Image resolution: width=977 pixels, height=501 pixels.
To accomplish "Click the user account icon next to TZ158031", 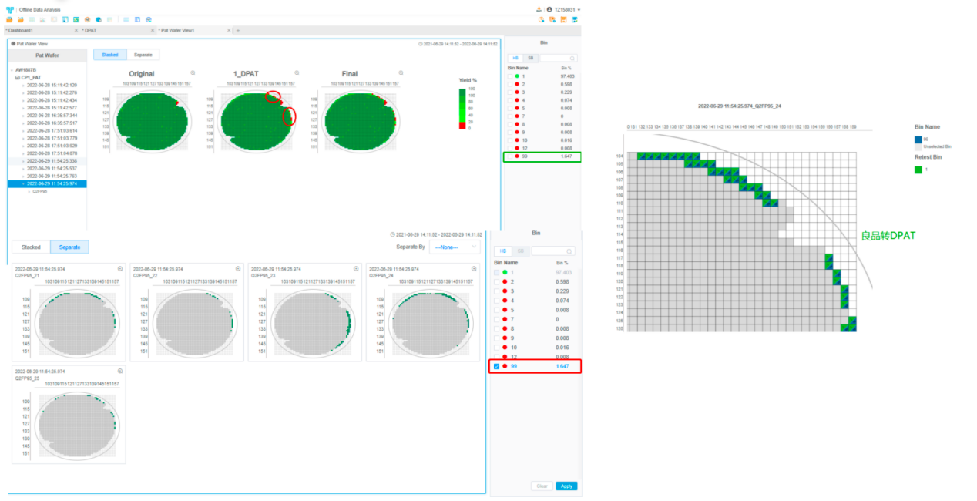I will (549, 9).
